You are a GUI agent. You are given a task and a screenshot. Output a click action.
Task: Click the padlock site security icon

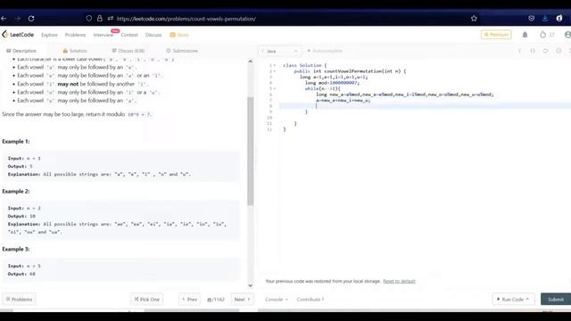coord(99,18)
